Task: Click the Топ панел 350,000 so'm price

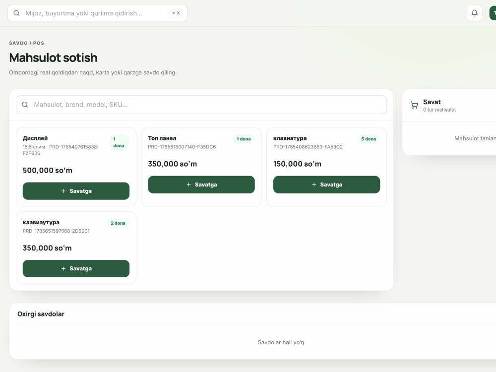Action: 173,164
